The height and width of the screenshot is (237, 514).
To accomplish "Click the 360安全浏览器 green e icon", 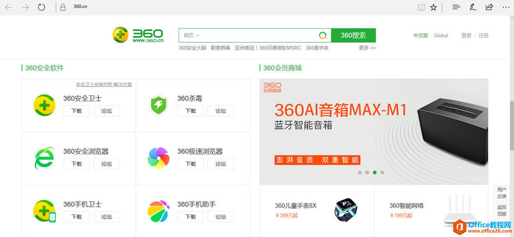I will coord(45,158).
